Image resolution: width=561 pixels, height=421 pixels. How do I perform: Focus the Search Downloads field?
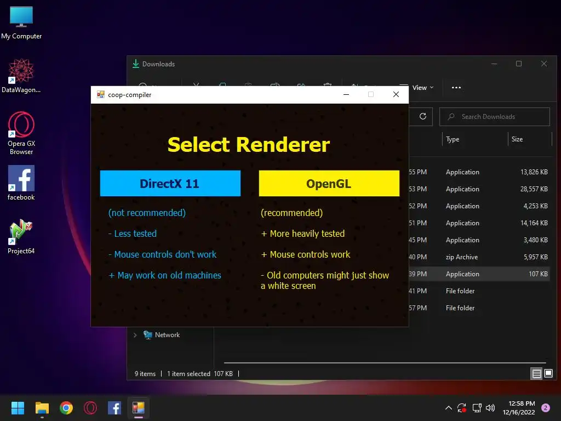coord(495,117)
